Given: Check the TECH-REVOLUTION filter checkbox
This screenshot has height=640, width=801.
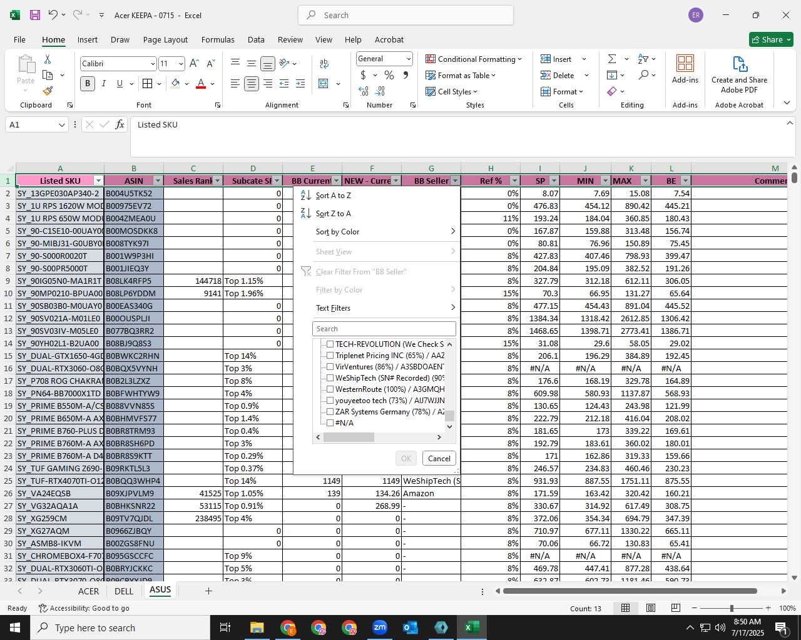Looking at the screenshot, I should [330, 344].
